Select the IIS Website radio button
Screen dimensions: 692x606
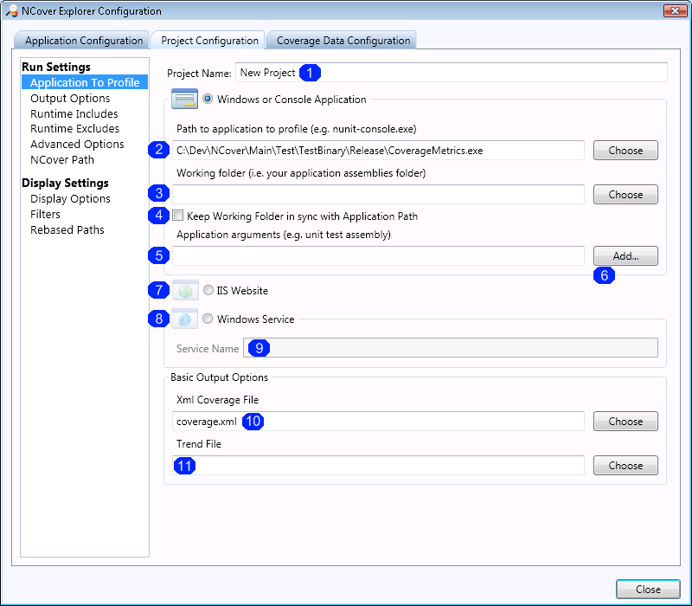[208, 290]
